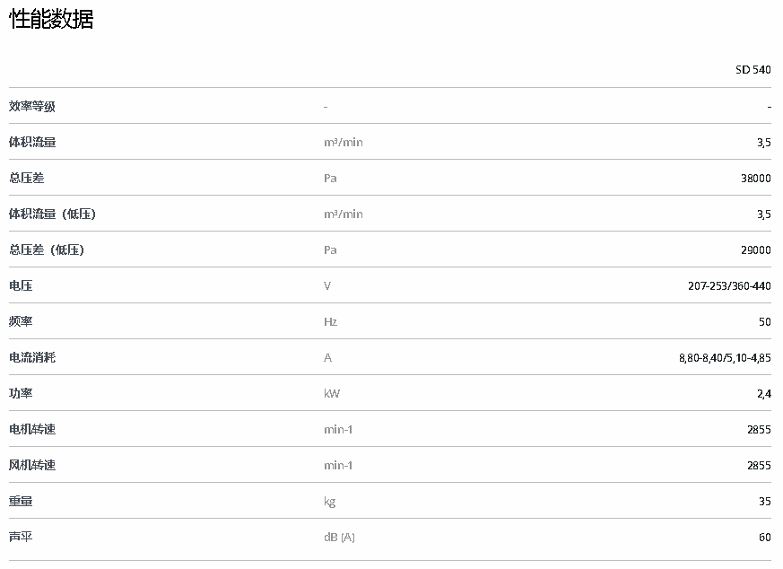783x569 pixels.
Task: Select the frequency value 50
Action: point(764,322)
